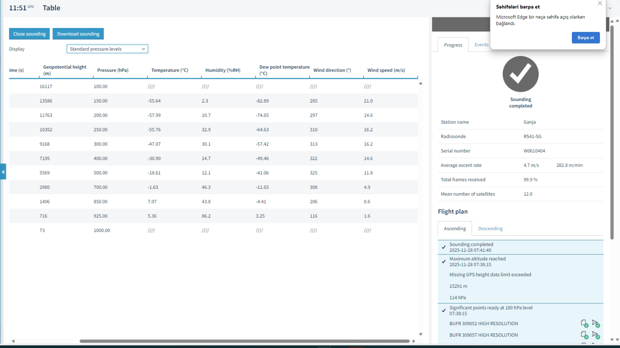This screenshot has height=348, width=620.
Task: Select the 925.00 pressure cell
Action: click(101, 216)
